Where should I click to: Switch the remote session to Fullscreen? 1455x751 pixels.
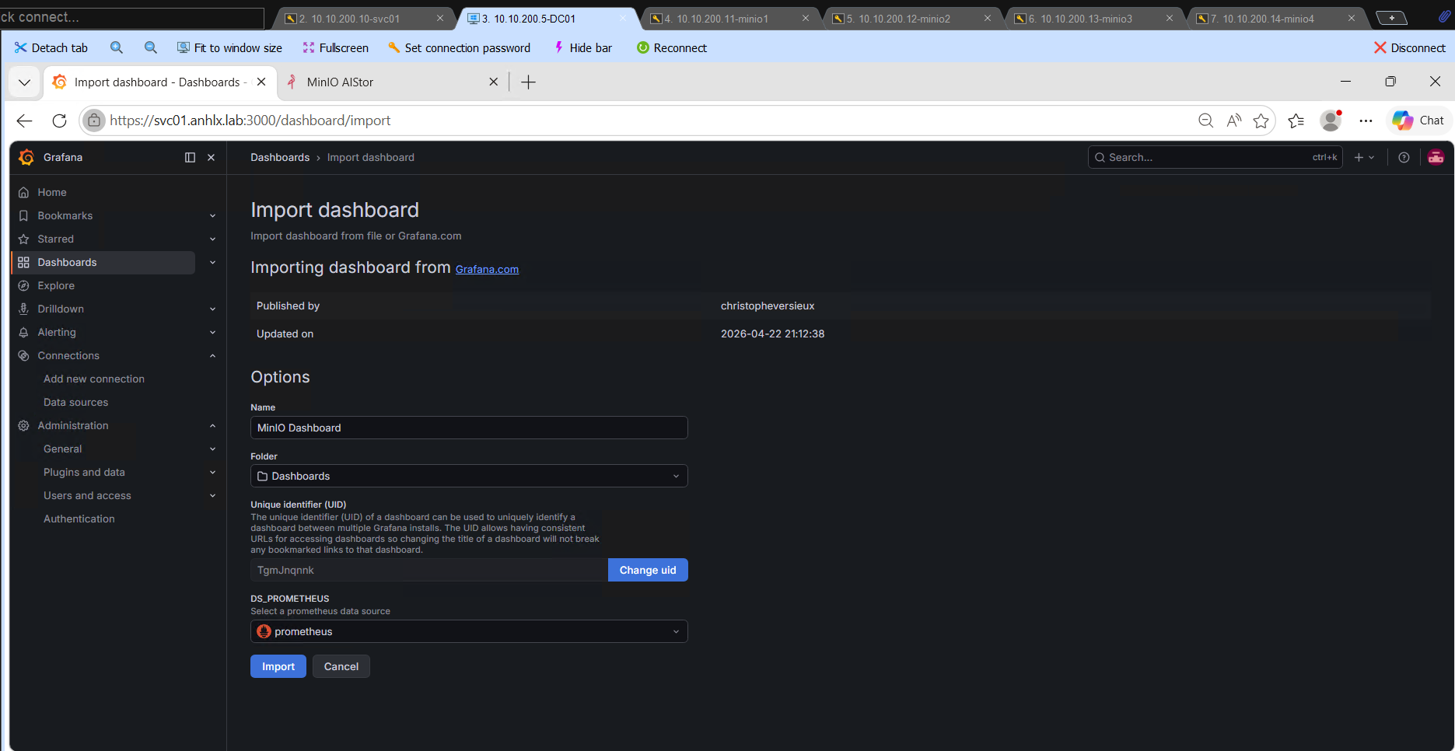335,47
